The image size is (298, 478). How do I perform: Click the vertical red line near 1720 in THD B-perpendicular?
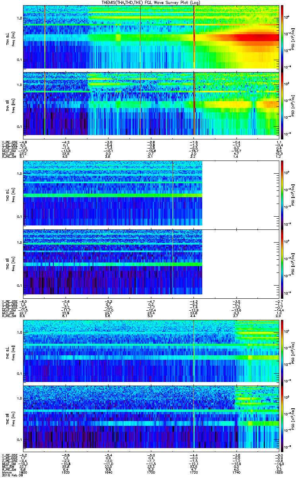[173, 193]
